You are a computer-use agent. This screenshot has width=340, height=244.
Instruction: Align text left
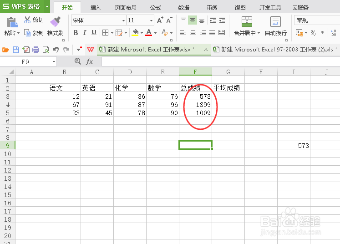[x=183, y=33]
